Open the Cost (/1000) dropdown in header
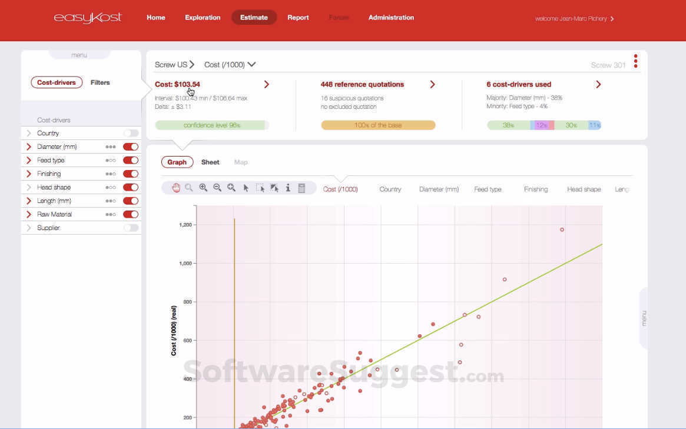686x429 pixels. tap(230, 65)
